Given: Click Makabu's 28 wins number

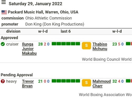Looking at the screenshot, I should [x=40, y=44].
